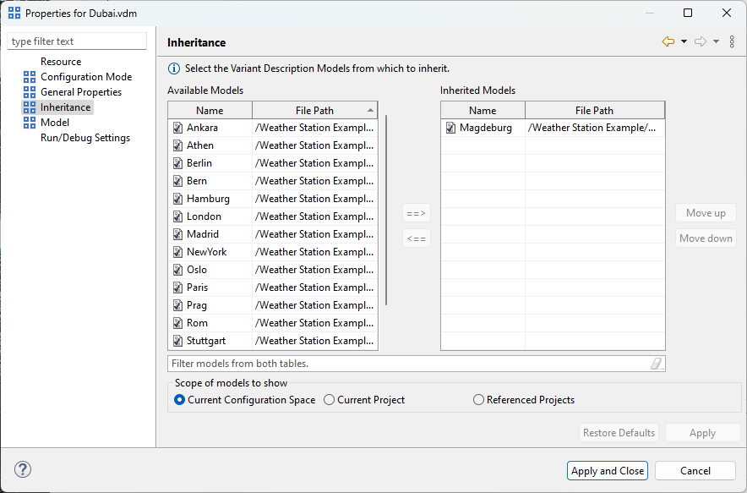
Task: Click the Move up button
Action: click(705, 212)
